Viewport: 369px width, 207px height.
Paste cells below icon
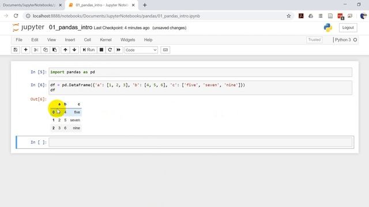54,50
